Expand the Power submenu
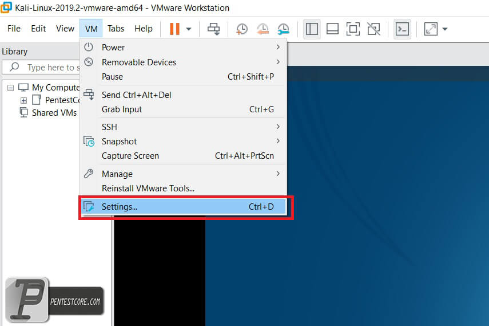Image resolution: width=489 pixels, height=326 pixels. [184, 47]
